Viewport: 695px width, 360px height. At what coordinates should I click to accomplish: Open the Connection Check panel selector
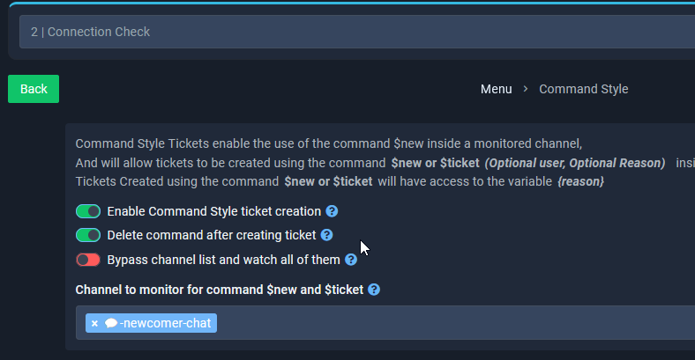pyautogui.click(x=353, y=32)
